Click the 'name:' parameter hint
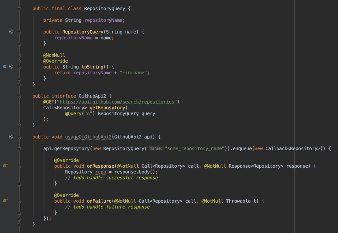This screenshot has width=338, height=233. coord(156,148)
